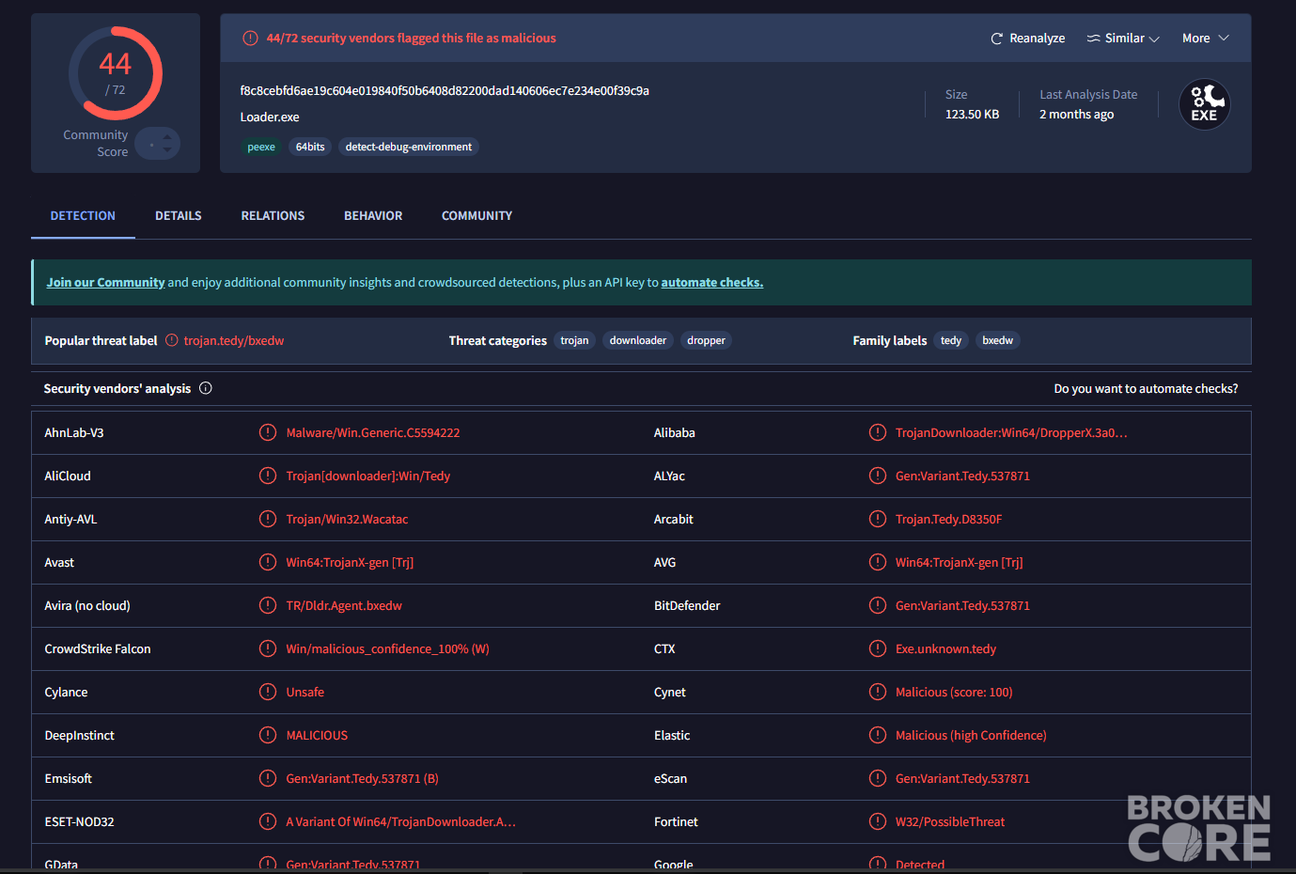This screenshot has width=1296, height=874.
Task: View the COMMUNITY tab
Action: [477, 216]
